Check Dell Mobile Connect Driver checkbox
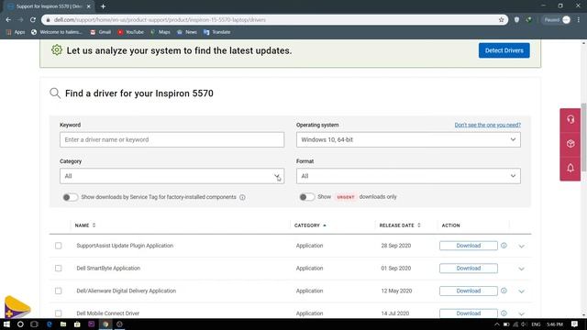This screenshot has width=587, height=330. coord(58,313)
